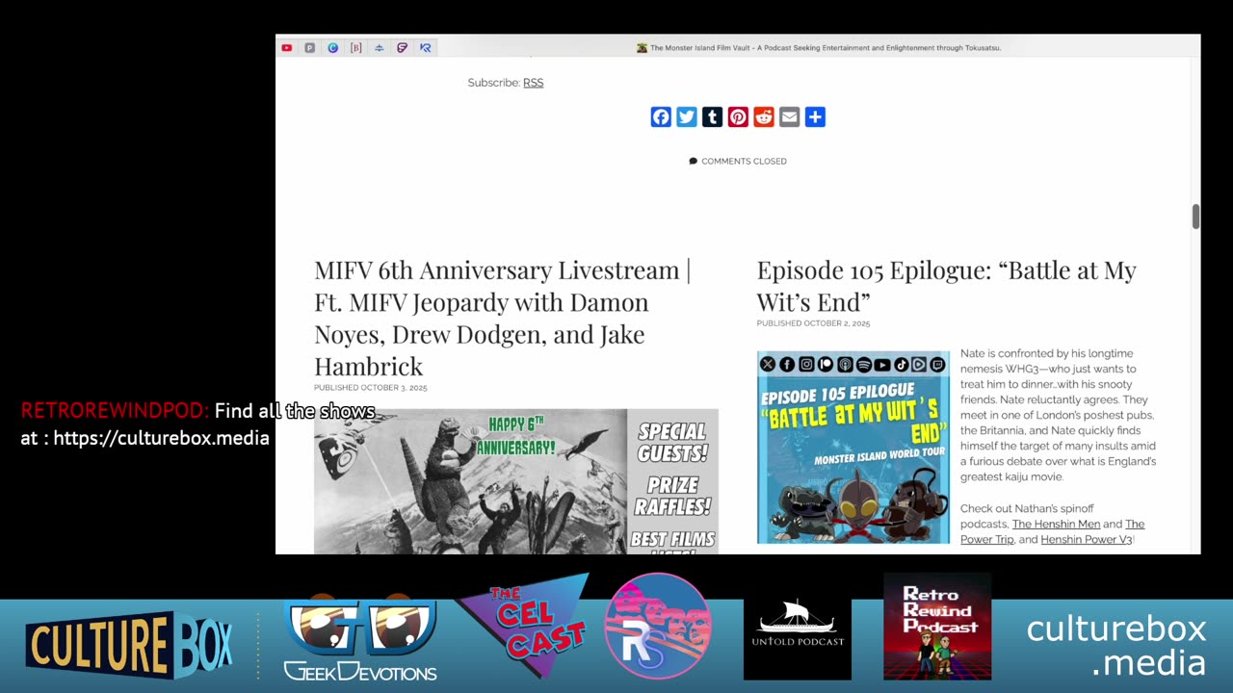Follow The Henshin Men link

pyautogui.click(x=1056, y=524)
